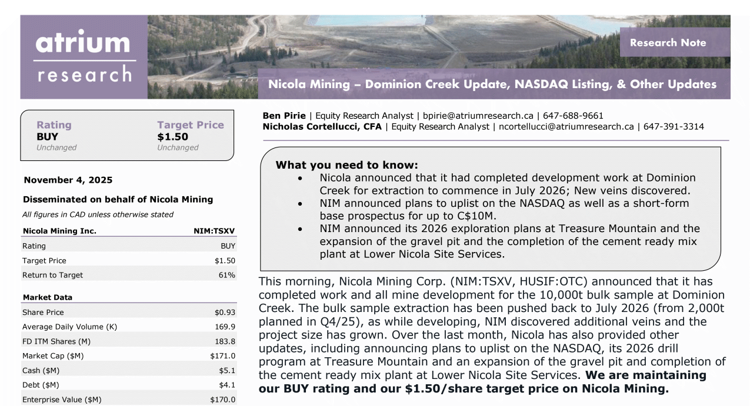The width and height of the screenshot is (750, 406).
Task: Click What you need to know heading
Action: click(347, 165)
